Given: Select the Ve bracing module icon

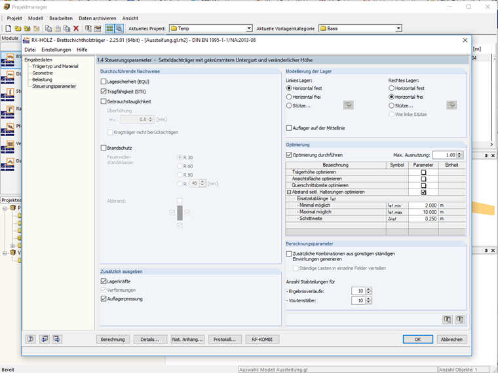Looking at the screenshot, I should coord(8,147).
